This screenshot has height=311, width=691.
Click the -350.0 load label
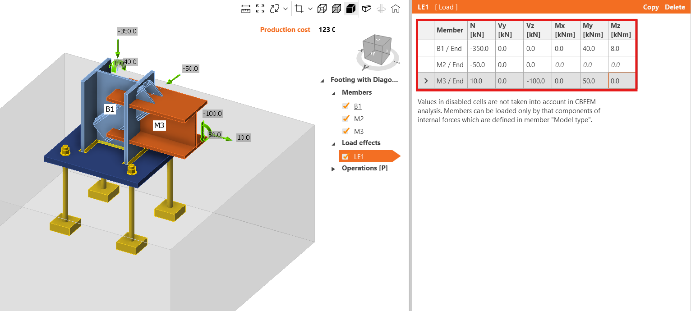[x=127, y=31]
